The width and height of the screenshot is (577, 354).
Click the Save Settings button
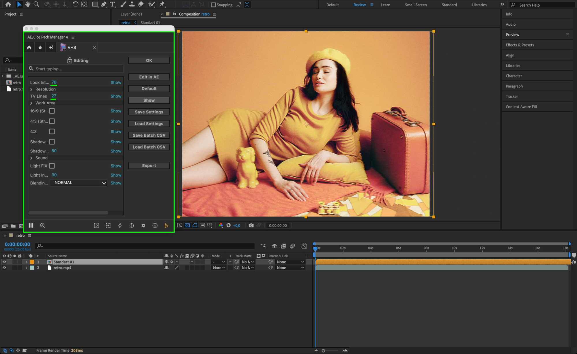coord(149,112)
